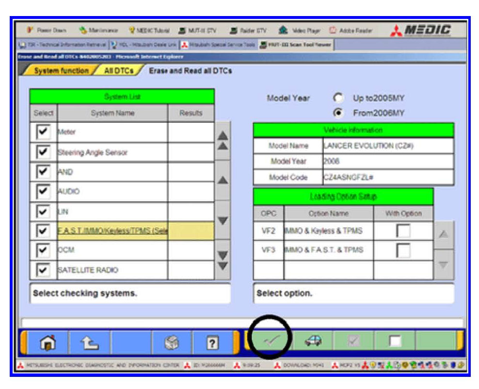Screen dimensions: 479x389
Task: Click the printer icon in bottom toolbar
Action: point(172,342)
